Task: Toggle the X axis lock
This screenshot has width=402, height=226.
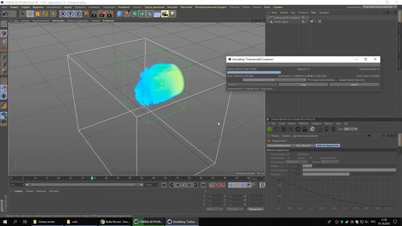Action: click(x=63, y=14)
